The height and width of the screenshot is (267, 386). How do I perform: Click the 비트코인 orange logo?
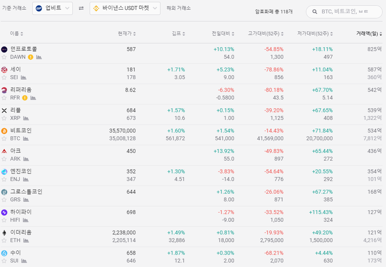[x=4, y=131]
